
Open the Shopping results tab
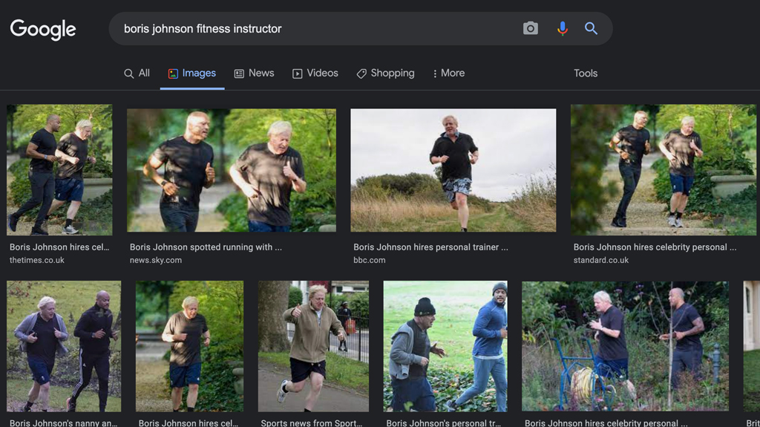385,73
